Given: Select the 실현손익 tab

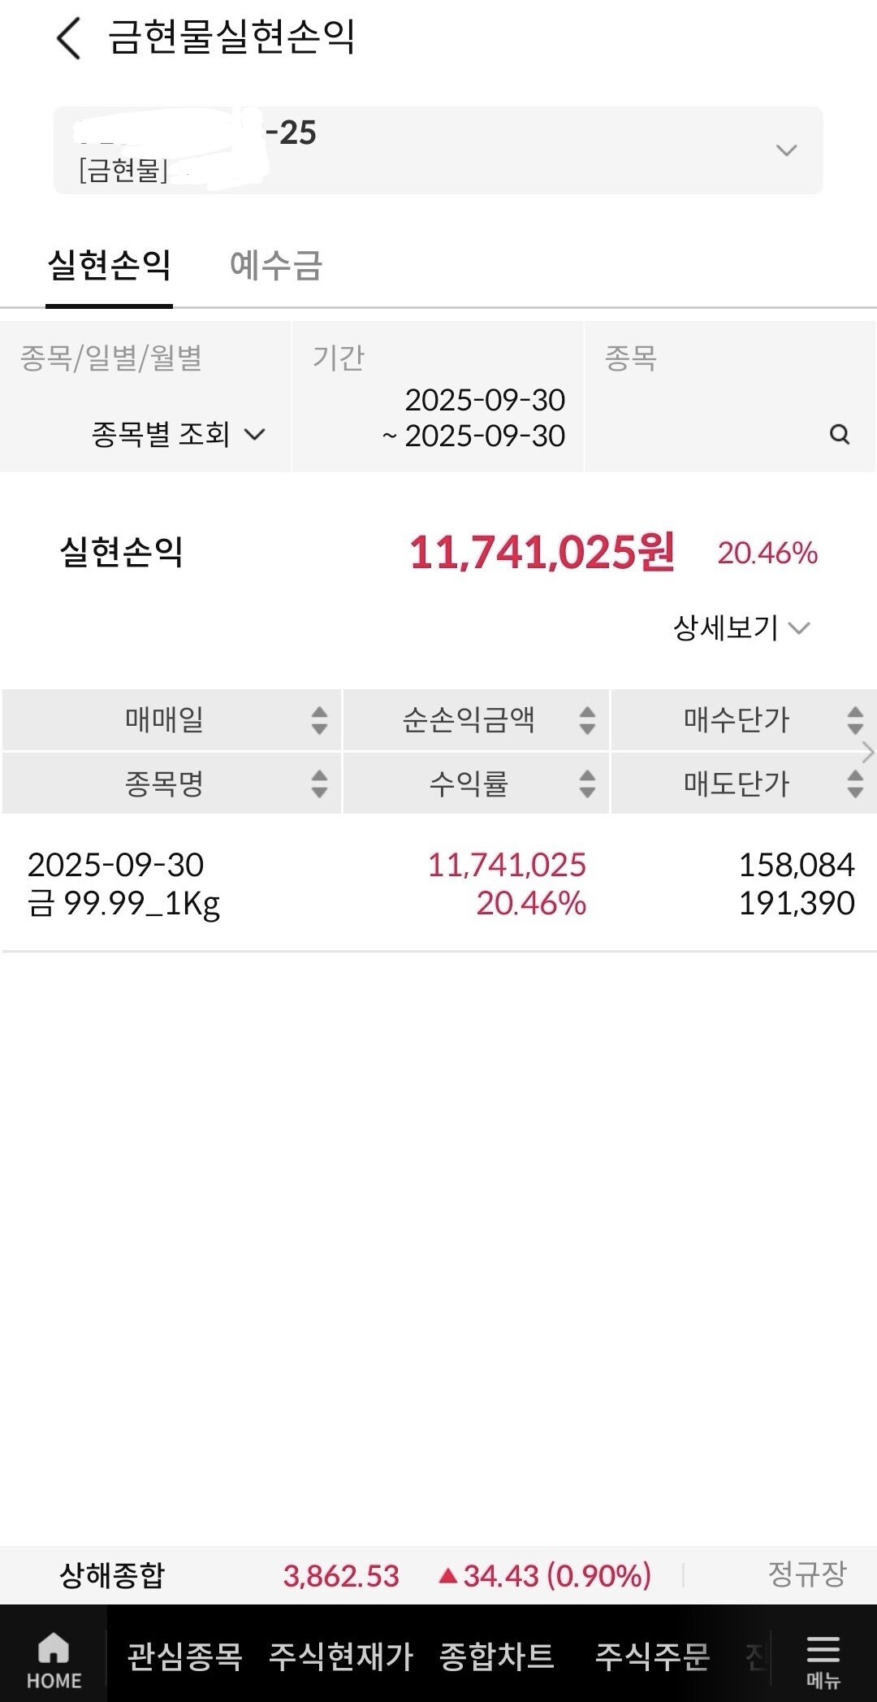Looking at the screenshot, I should 109,266.
